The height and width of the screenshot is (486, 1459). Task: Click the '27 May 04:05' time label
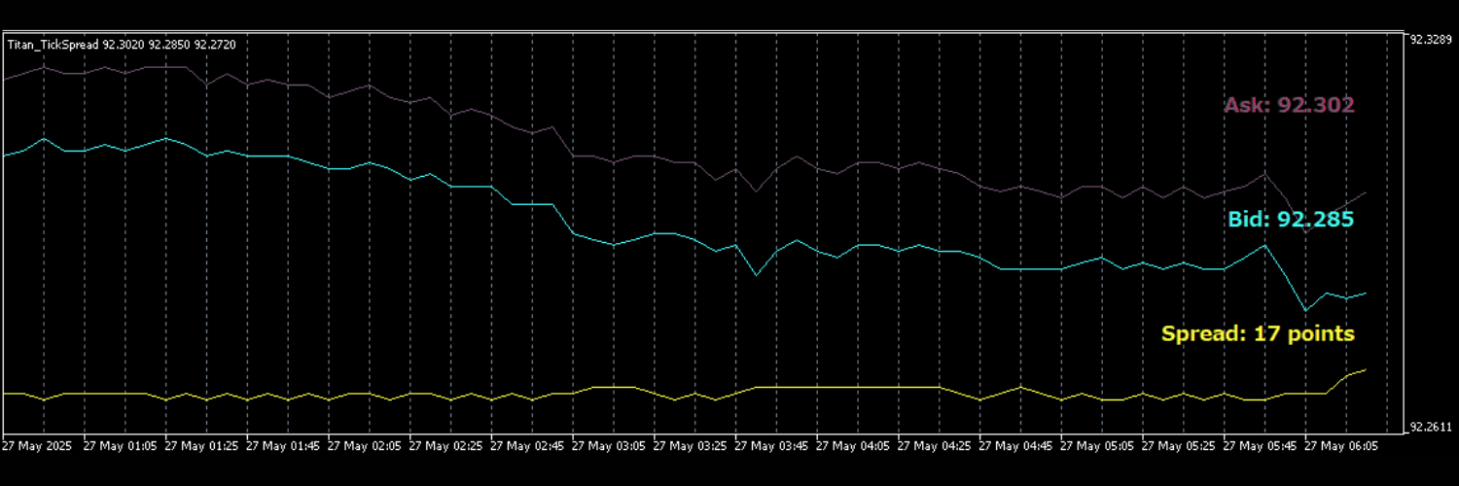pyautogui.click(x=854, y=446)
